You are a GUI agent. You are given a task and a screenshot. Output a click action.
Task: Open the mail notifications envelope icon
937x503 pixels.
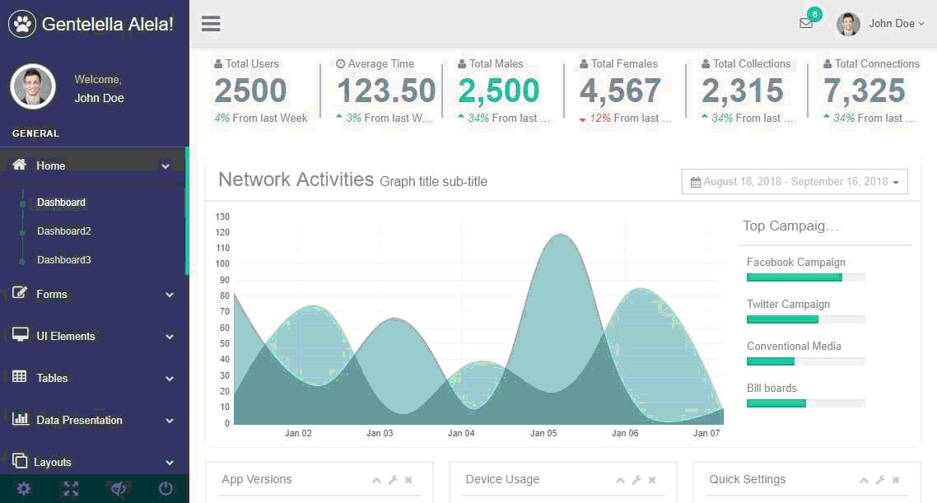click(806, 23)
